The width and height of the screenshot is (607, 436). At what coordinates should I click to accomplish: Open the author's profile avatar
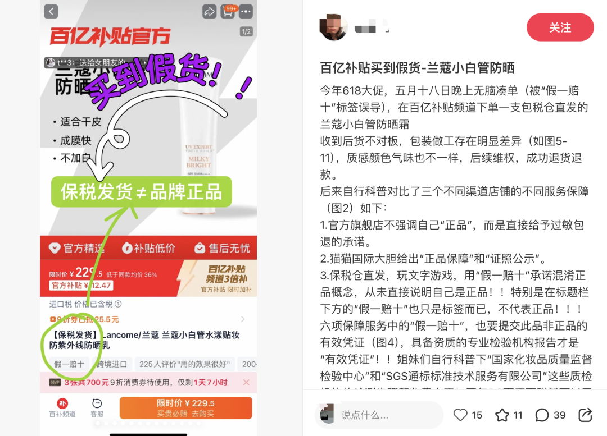(x=333, y=27)
